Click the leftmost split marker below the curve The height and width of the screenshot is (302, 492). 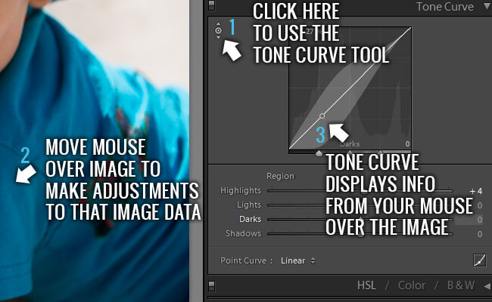point(319,153)
